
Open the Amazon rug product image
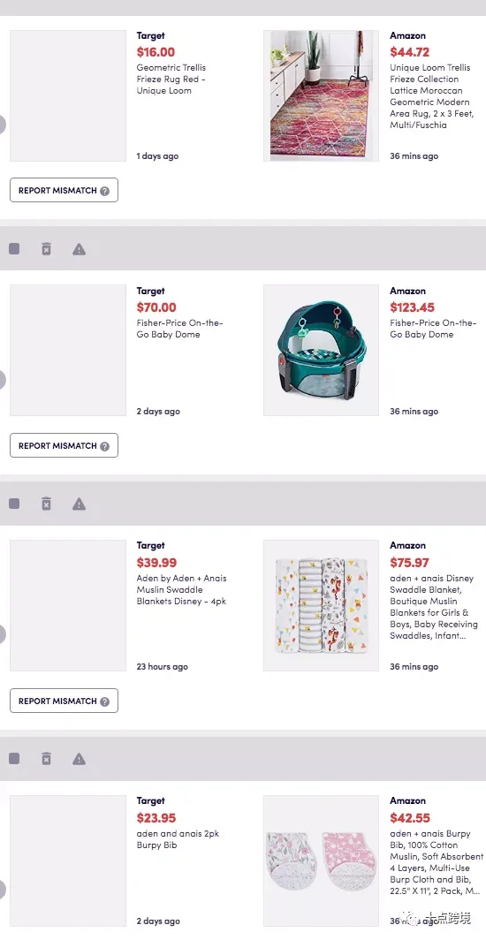322,96
